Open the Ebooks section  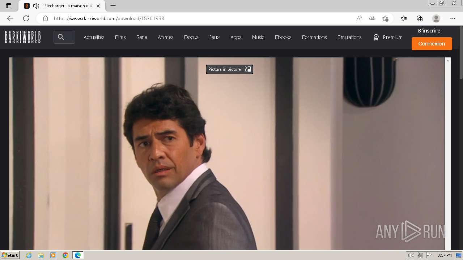coord(283,37)
